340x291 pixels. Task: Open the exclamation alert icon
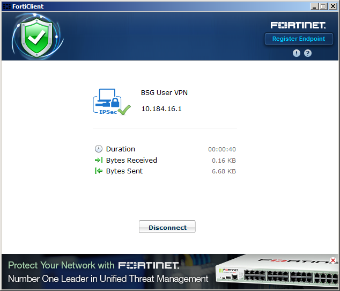(297, 53)
